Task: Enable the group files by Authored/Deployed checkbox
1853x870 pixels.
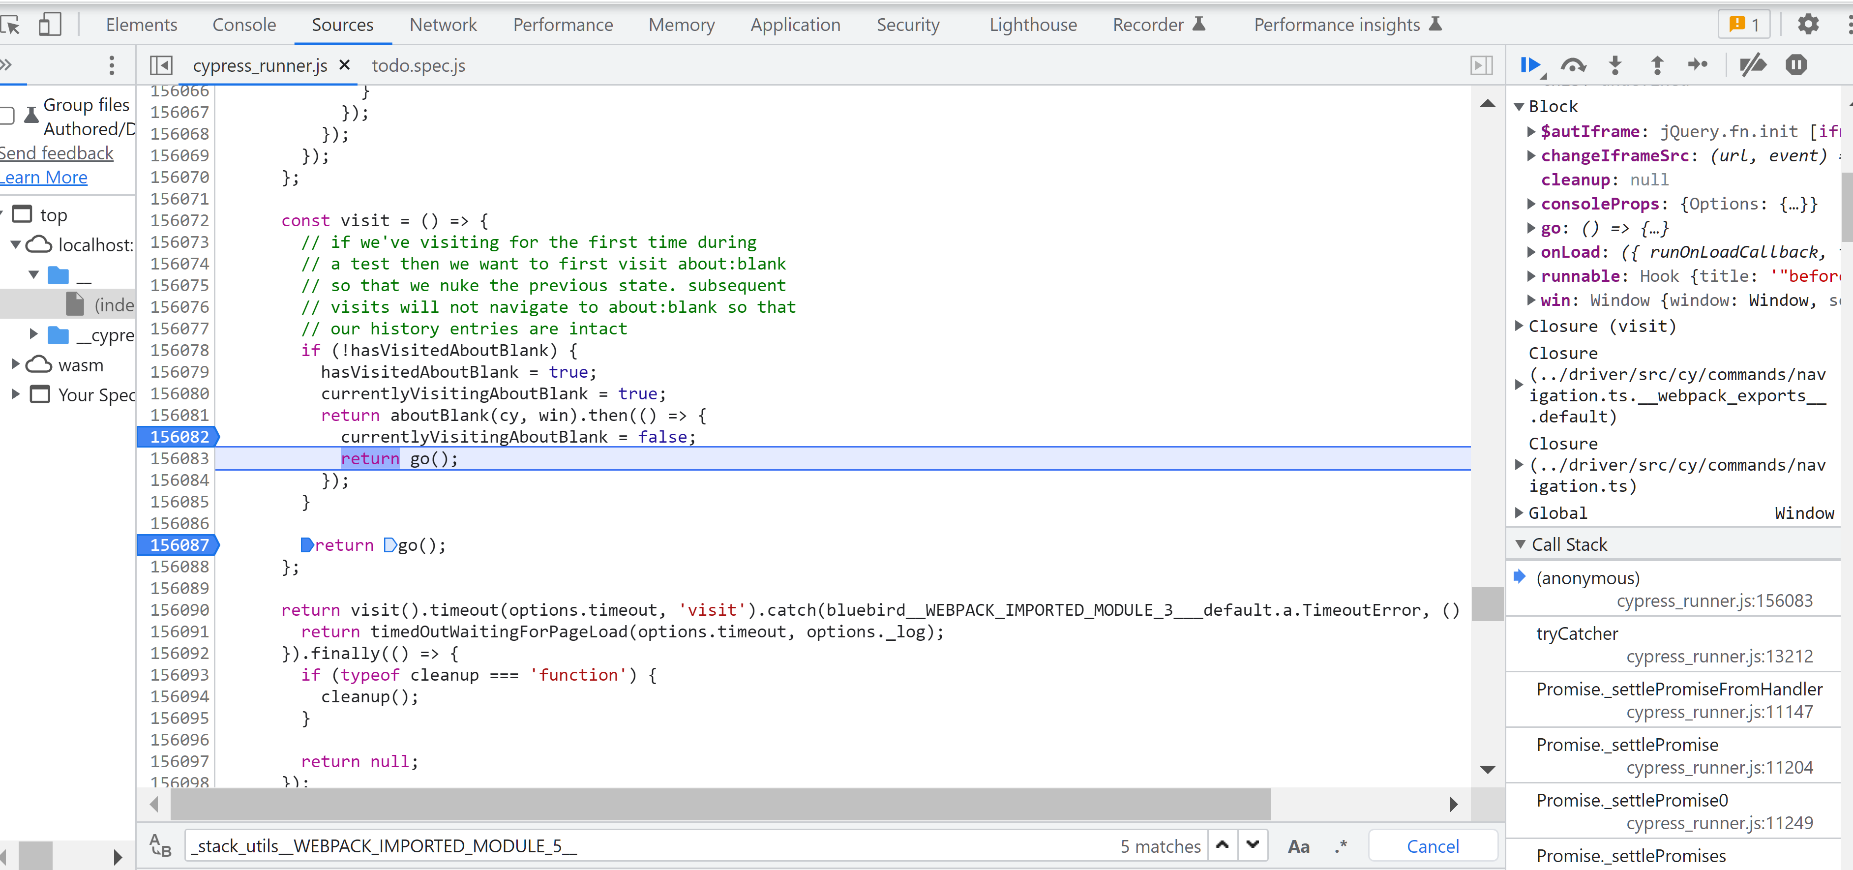Action: pyautogui.click(x=7, y=115)
